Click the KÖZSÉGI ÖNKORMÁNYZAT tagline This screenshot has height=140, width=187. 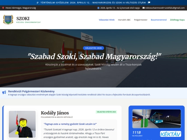pyautogui.click(x=28, y=22)
